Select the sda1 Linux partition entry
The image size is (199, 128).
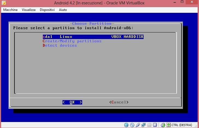pyautogui.click(x=93, y=37)
